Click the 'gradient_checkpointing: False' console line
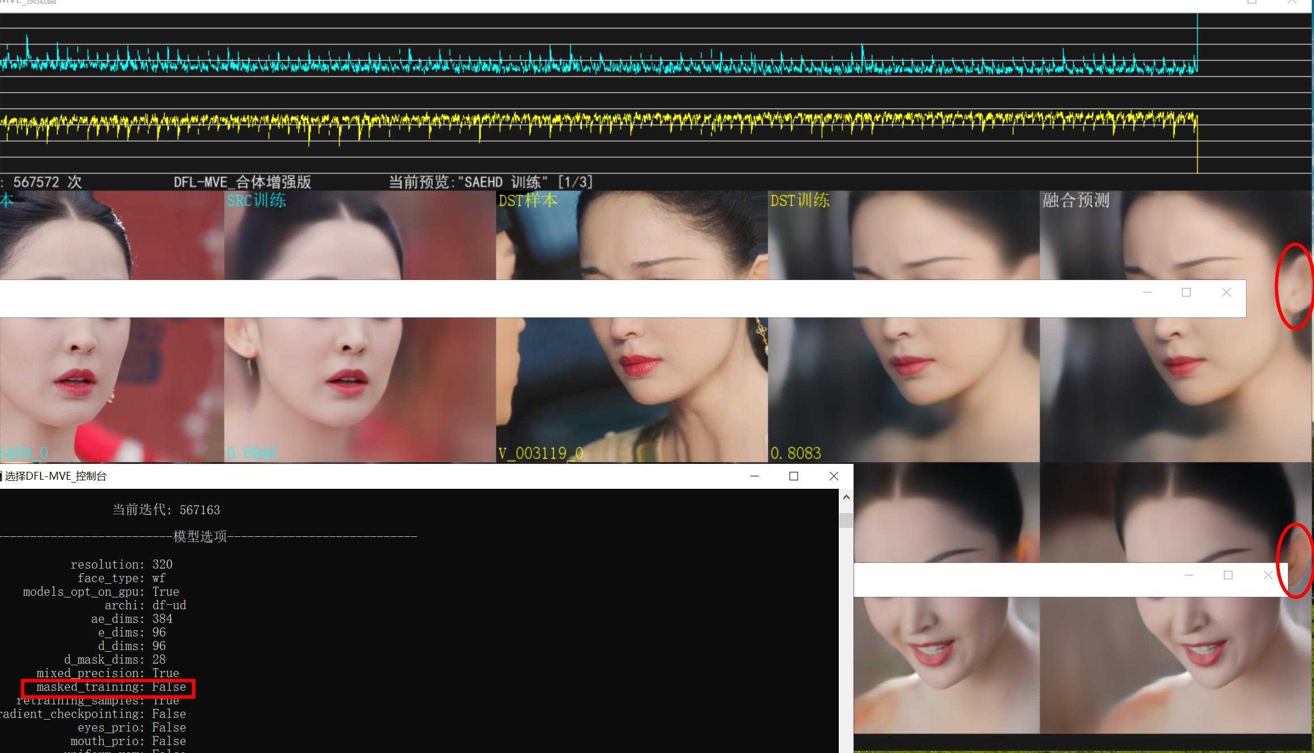The image size is (1314, 753). pos(93,714)
